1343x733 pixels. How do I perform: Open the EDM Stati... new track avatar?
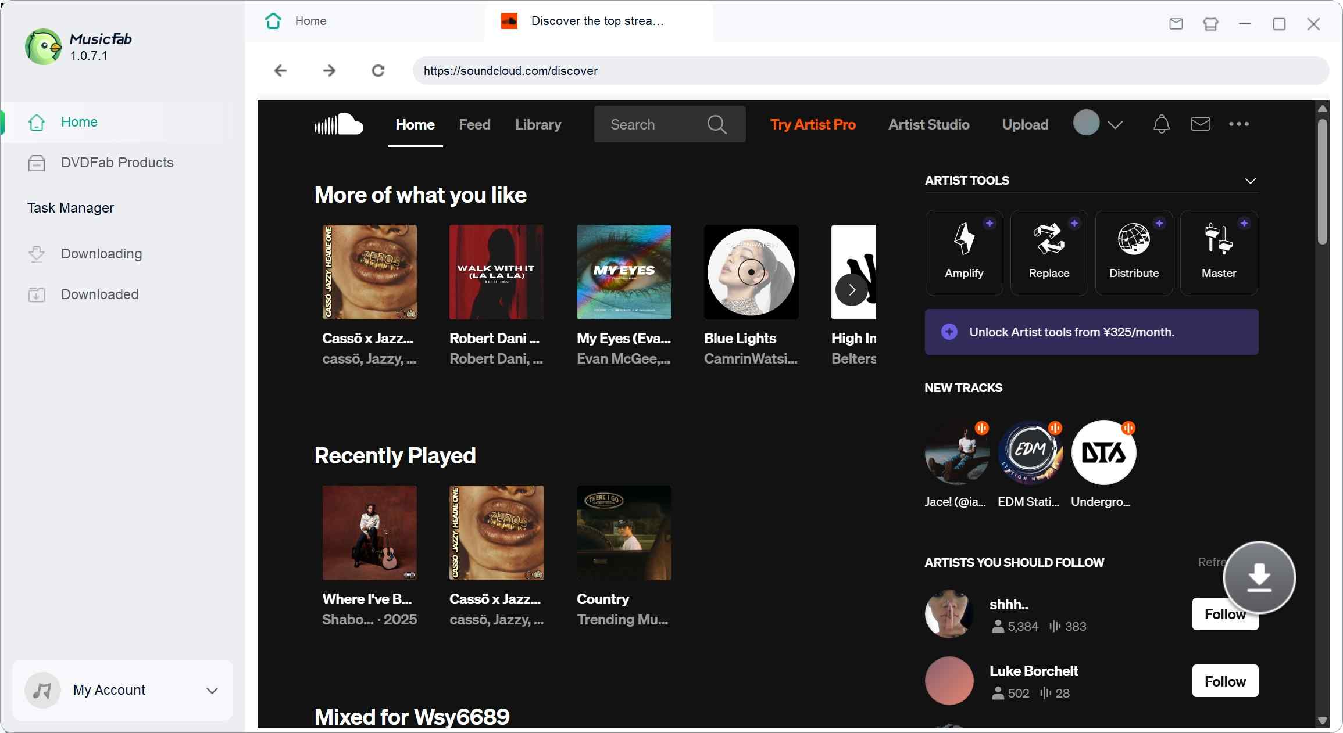tap(1030, 452)
